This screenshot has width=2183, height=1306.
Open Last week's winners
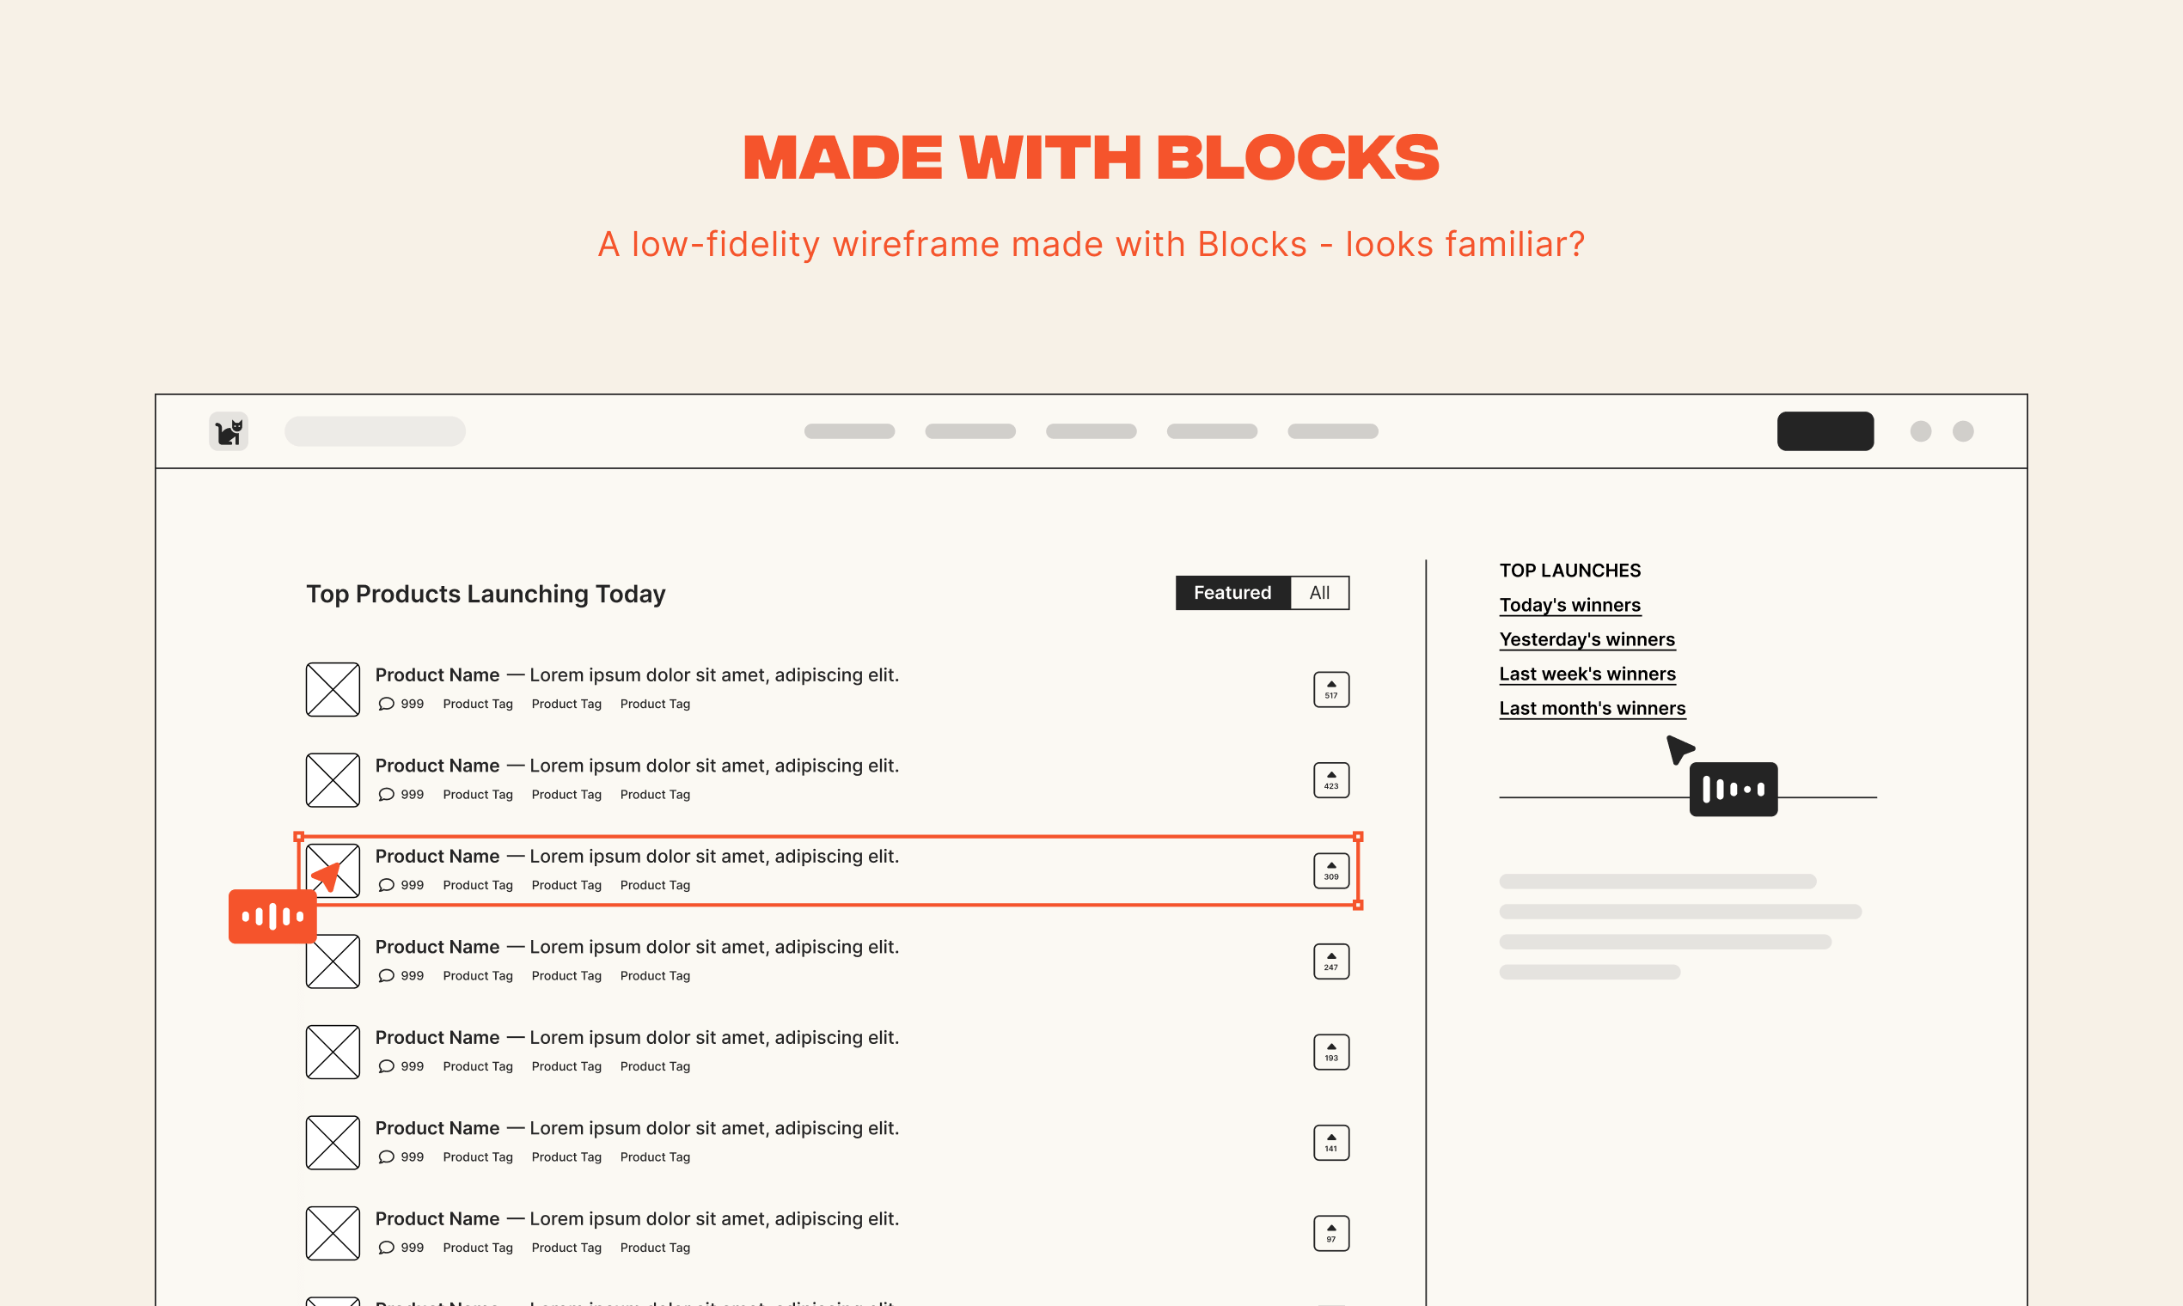(1587, 674)
